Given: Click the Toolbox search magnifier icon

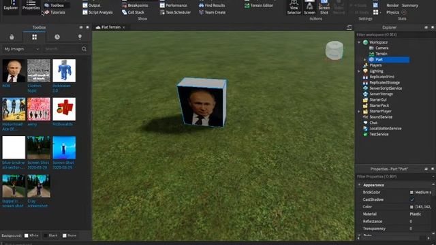Looking at the screenshot, I should (84, 49).
